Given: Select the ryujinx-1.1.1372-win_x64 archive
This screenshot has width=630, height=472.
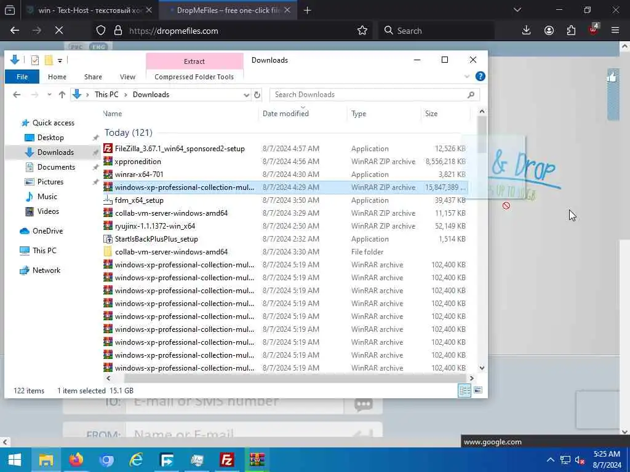Looking at the screenshot, I should coord(285,226).
